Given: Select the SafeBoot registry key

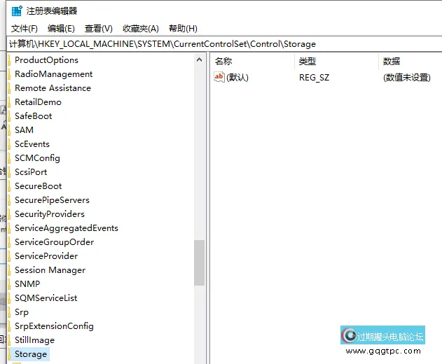Looking at the screenshot, I should point(33,116).
